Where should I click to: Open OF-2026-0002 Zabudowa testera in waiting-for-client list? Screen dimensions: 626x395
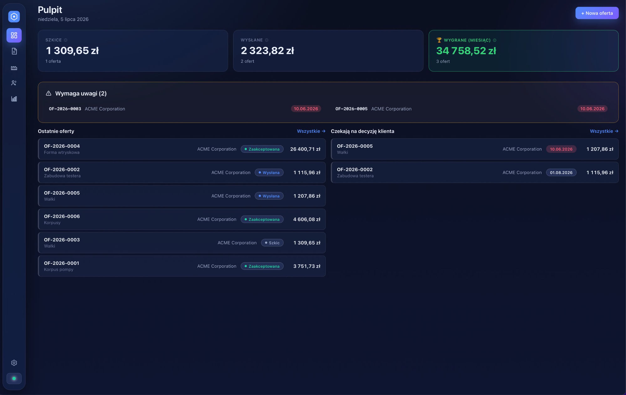475,172
